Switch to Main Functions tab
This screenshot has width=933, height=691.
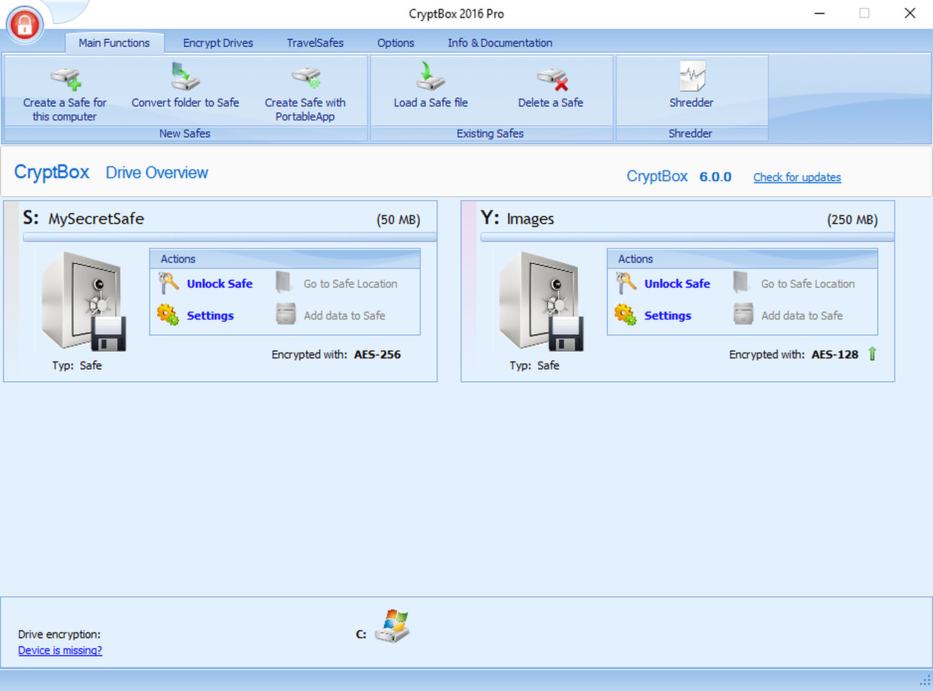(114, 42)
